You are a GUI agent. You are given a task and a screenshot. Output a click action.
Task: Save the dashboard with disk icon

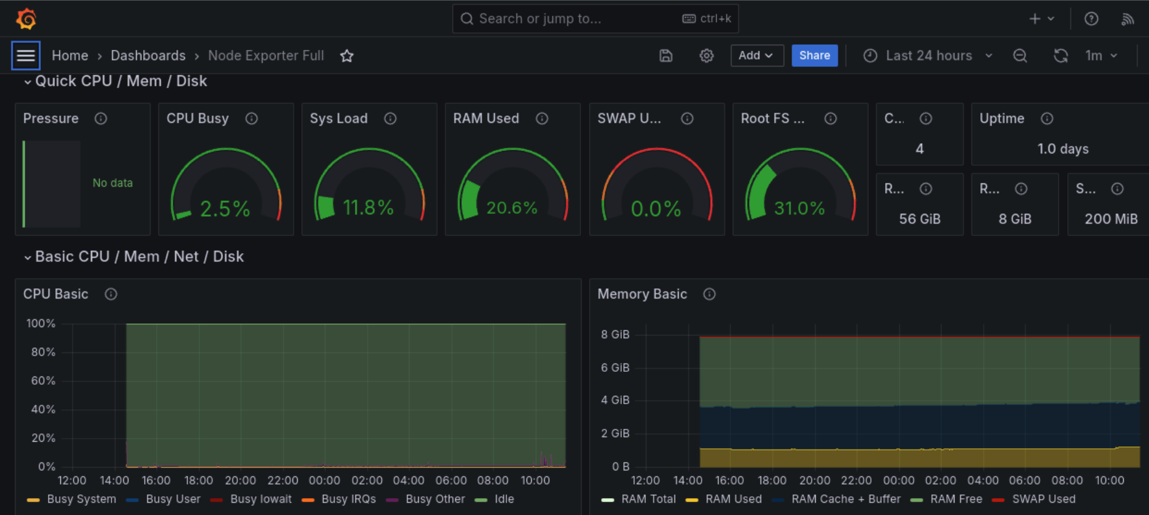coord(666,56)
